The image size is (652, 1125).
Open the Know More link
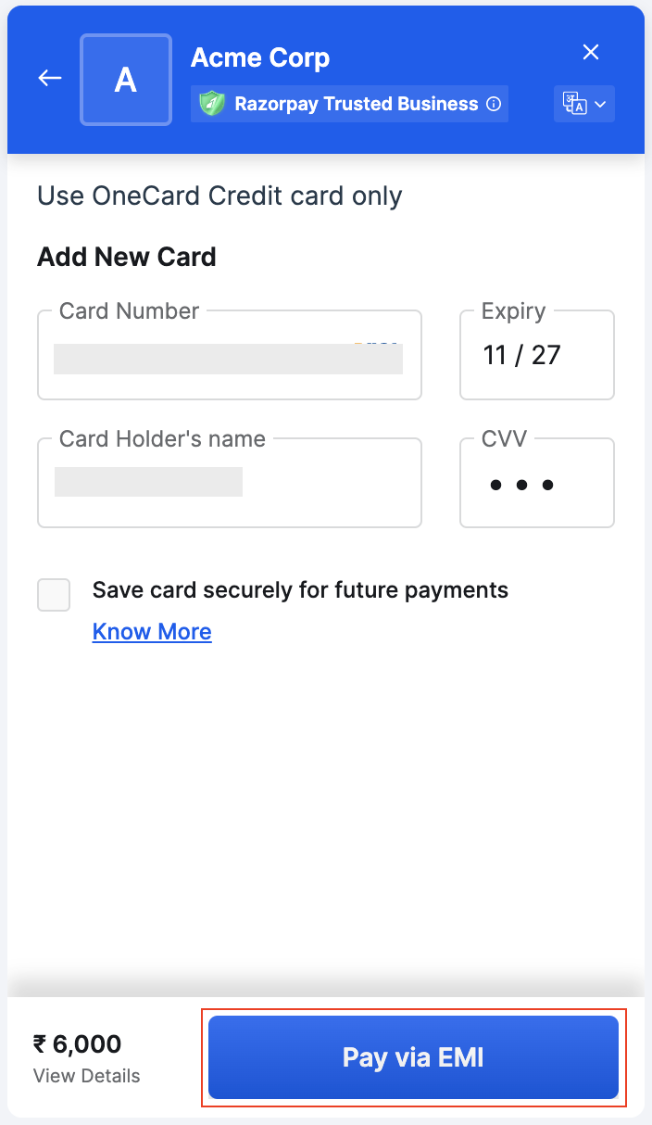(151, 631)
